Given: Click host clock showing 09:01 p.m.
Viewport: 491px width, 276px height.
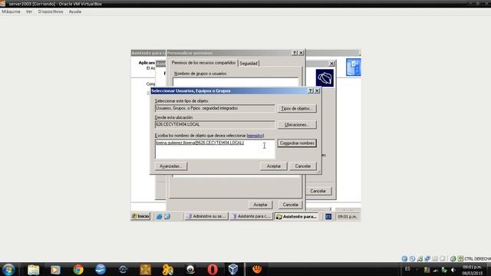Looking at the screenshot, I should click(x=473, y=270).
